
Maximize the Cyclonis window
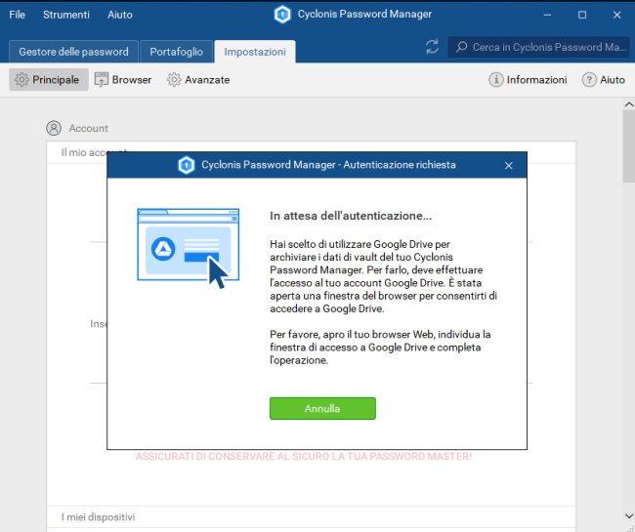click(x=582, y=15)
